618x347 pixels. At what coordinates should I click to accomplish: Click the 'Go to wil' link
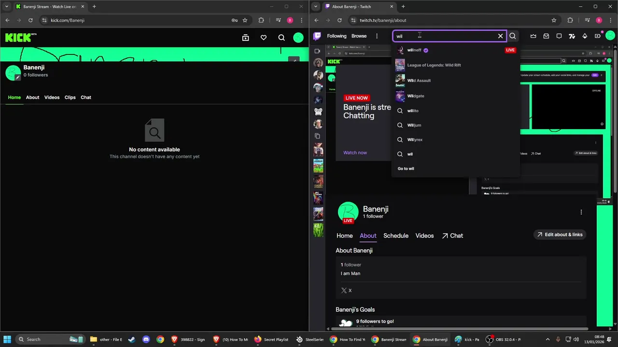[406, 169]
